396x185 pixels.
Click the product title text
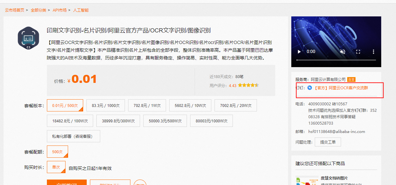(x=129, y=31)
